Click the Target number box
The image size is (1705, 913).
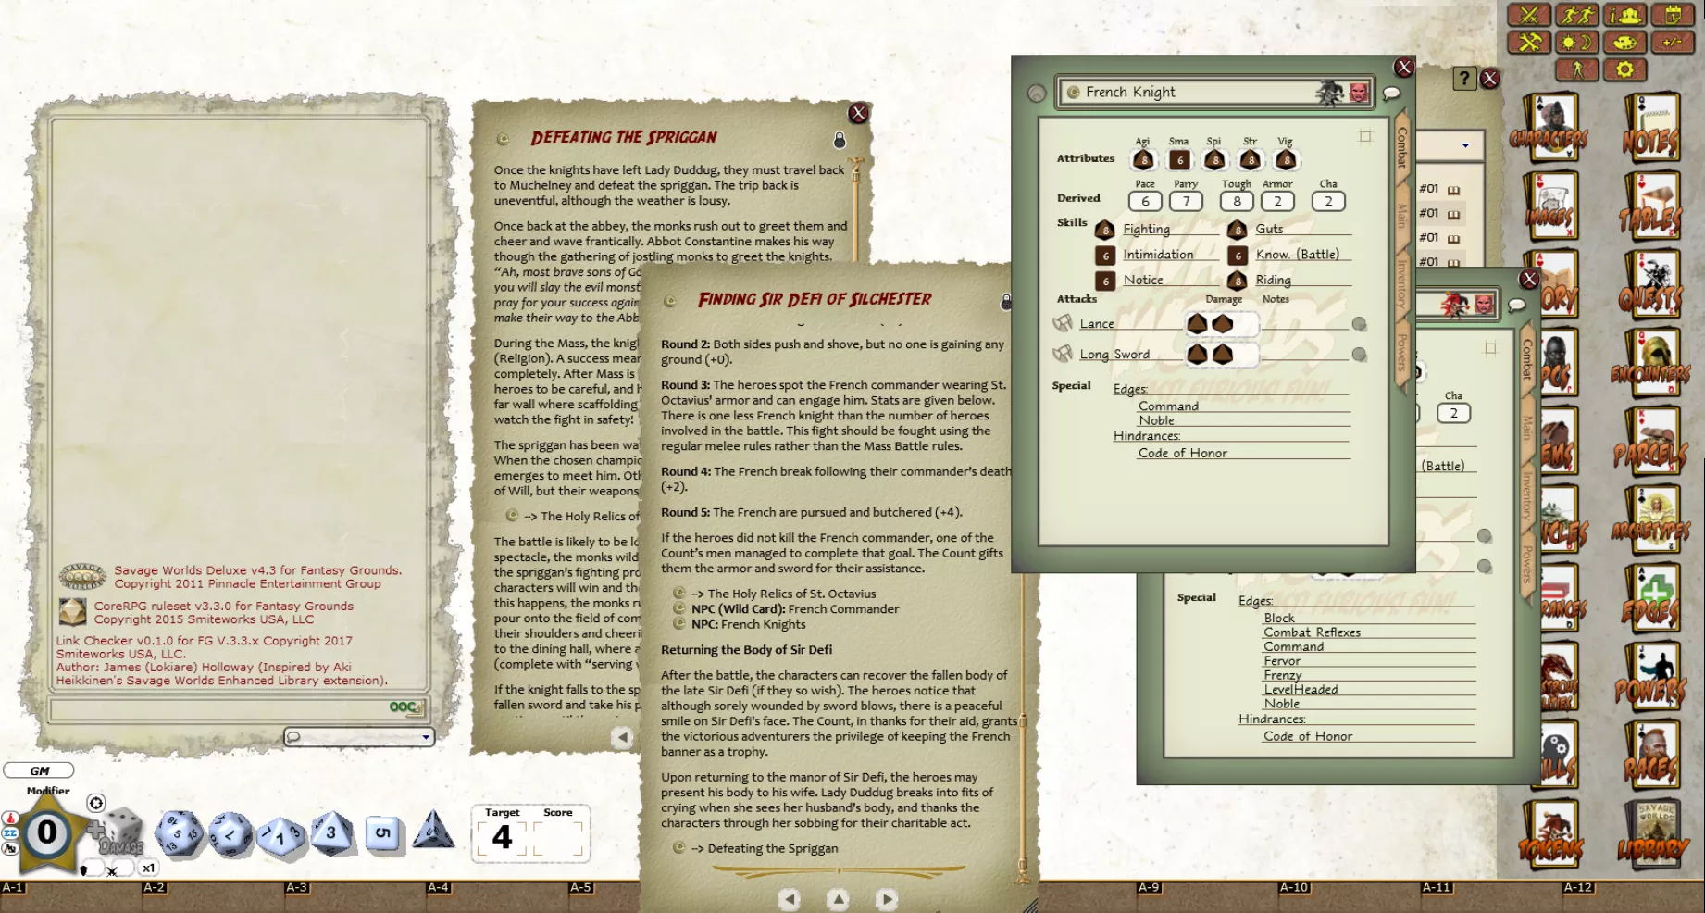[x=502, y=838]
